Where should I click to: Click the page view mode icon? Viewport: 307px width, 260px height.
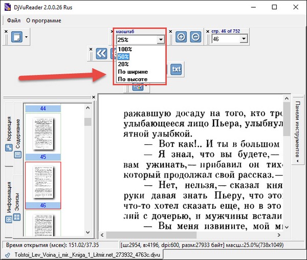tap(17, 37)
